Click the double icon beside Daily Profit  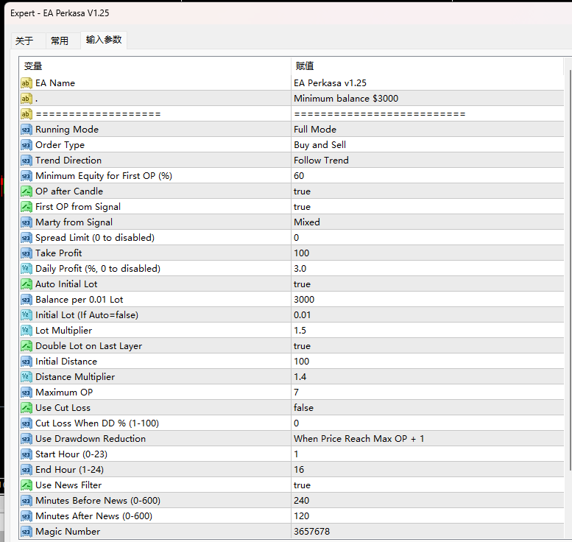[x=27, y=269]
